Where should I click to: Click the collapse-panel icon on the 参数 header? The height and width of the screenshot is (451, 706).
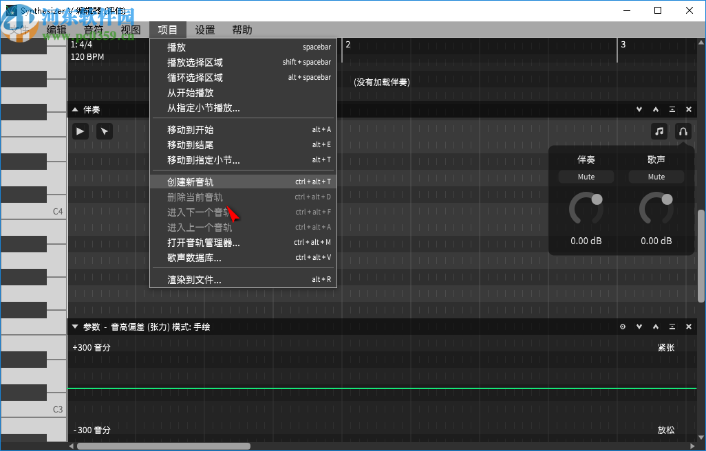click(672, 327)
